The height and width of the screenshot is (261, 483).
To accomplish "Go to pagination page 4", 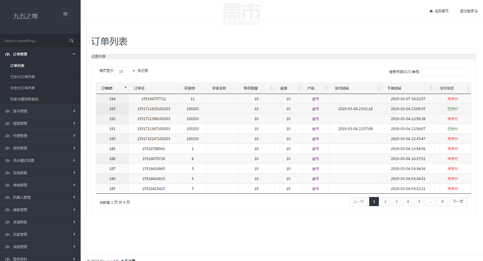I will pos(408,202).
